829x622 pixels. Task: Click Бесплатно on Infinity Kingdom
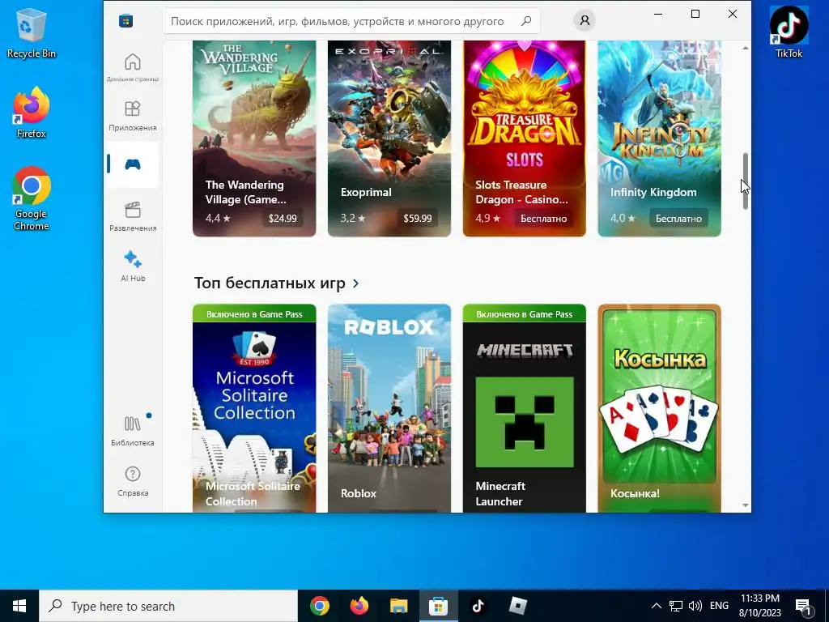[679, 218]
